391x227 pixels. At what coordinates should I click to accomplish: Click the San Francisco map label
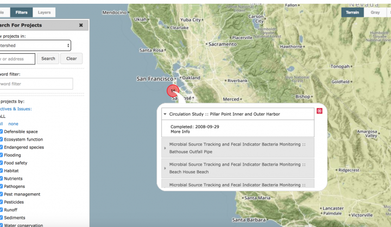tap(155, 79)
